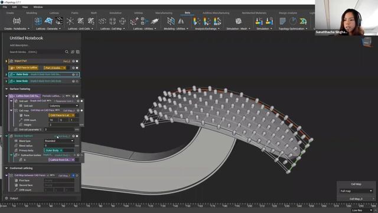378x213 pixels.
Task: Click the first rainbow Analysis Exchange icon
Action: [196, 21]
